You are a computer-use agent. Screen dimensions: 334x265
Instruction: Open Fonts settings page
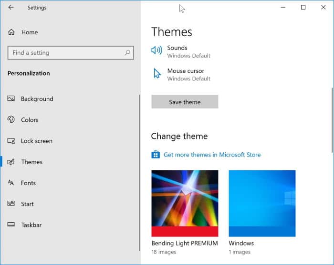pos(28,183)
